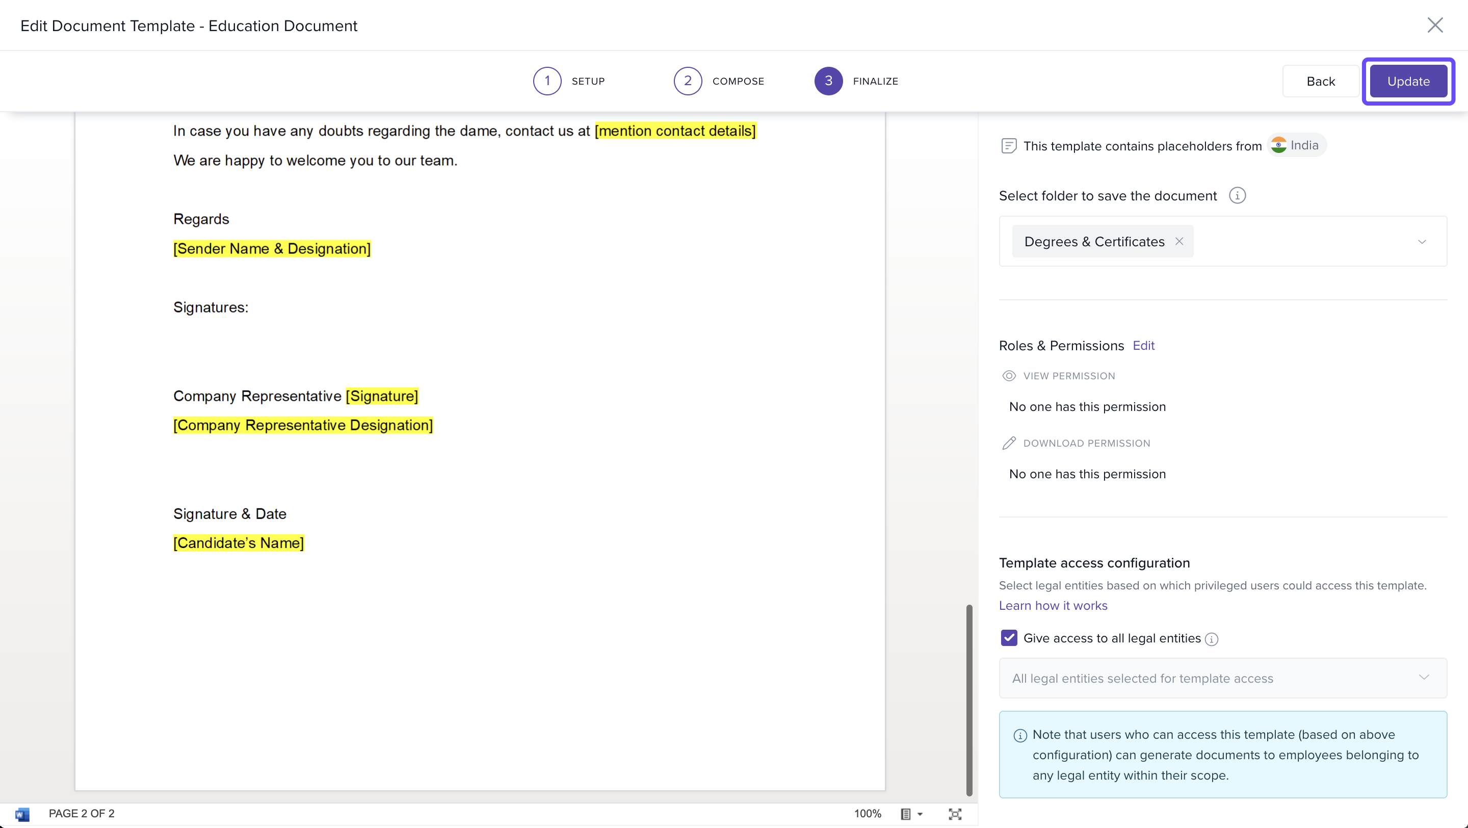The image size is (1468, 828).
Task: Click the pencil icon for Download Permission
Action: coord(1009,443)
